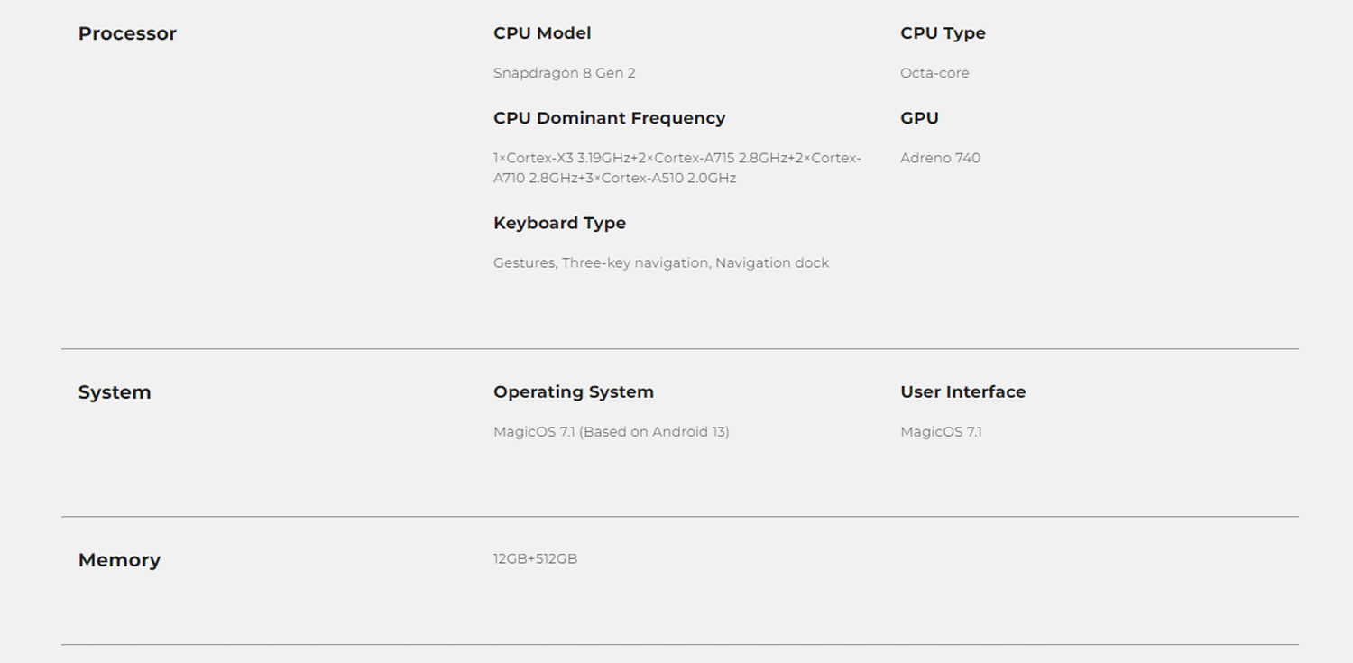Select the GPU heading
1353x663 pixels.
tap(919, 118)
